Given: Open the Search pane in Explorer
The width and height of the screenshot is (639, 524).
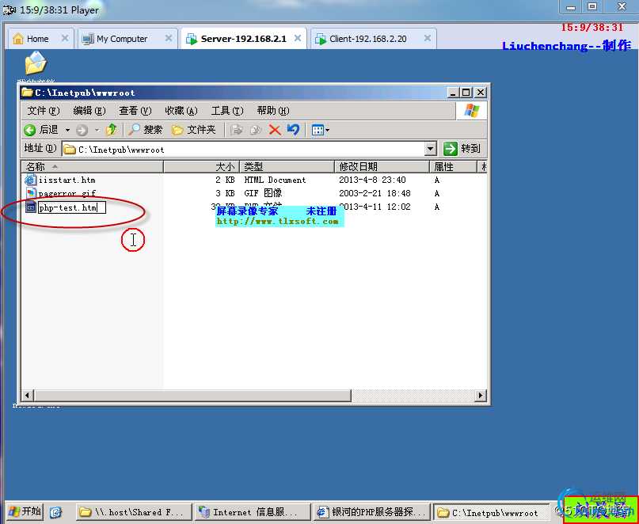Looking at the screenshot, I should tap(145, 130).
